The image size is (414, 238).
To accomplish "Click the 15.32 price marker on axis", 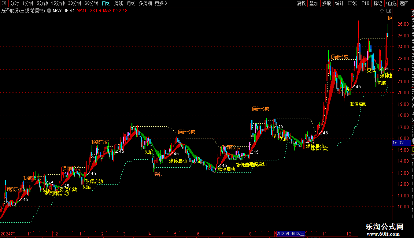I will point(401,143).
